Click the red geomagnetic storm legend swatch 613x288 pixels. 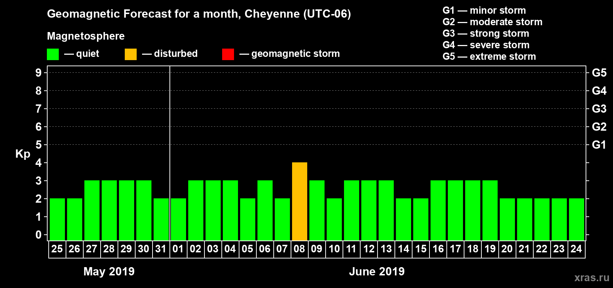coord(228,54)
